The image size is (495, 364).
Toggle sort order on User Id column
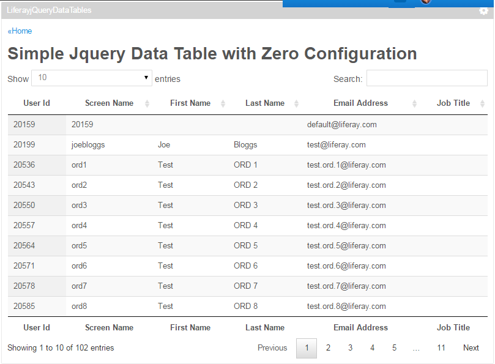click(x=37, y=103)
